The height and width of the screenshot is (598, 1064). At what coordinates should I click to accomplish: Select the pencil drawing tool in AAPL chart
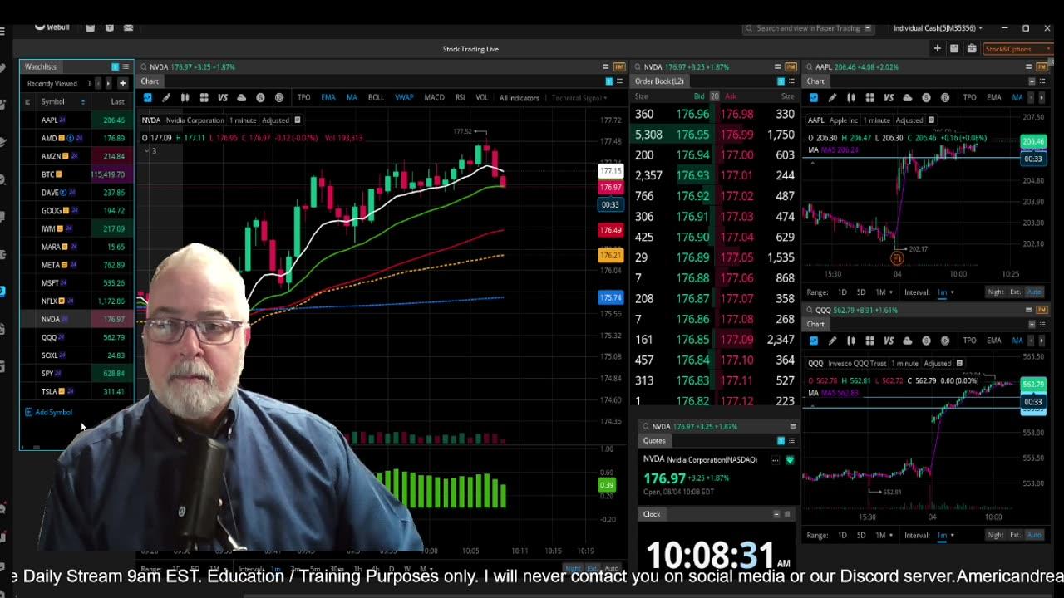(832, 98)
